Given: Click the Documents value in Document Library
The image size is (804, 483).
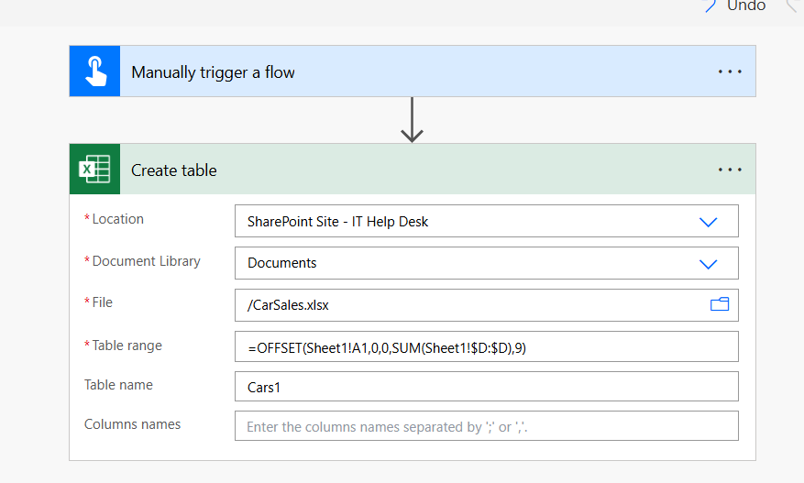Looking at the screenshot, I should pos(282,263).
